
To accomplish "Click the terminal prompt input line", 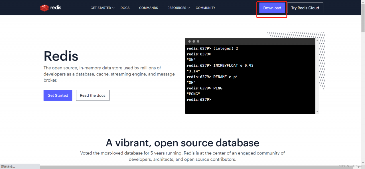I will tap(199, 100).
